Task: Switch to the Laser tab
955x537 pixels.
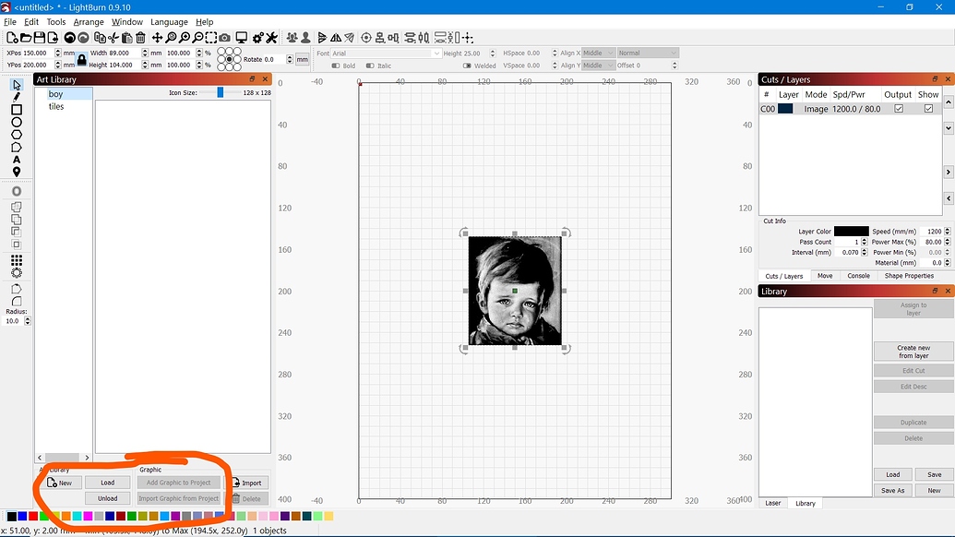Action: [773, 503]
